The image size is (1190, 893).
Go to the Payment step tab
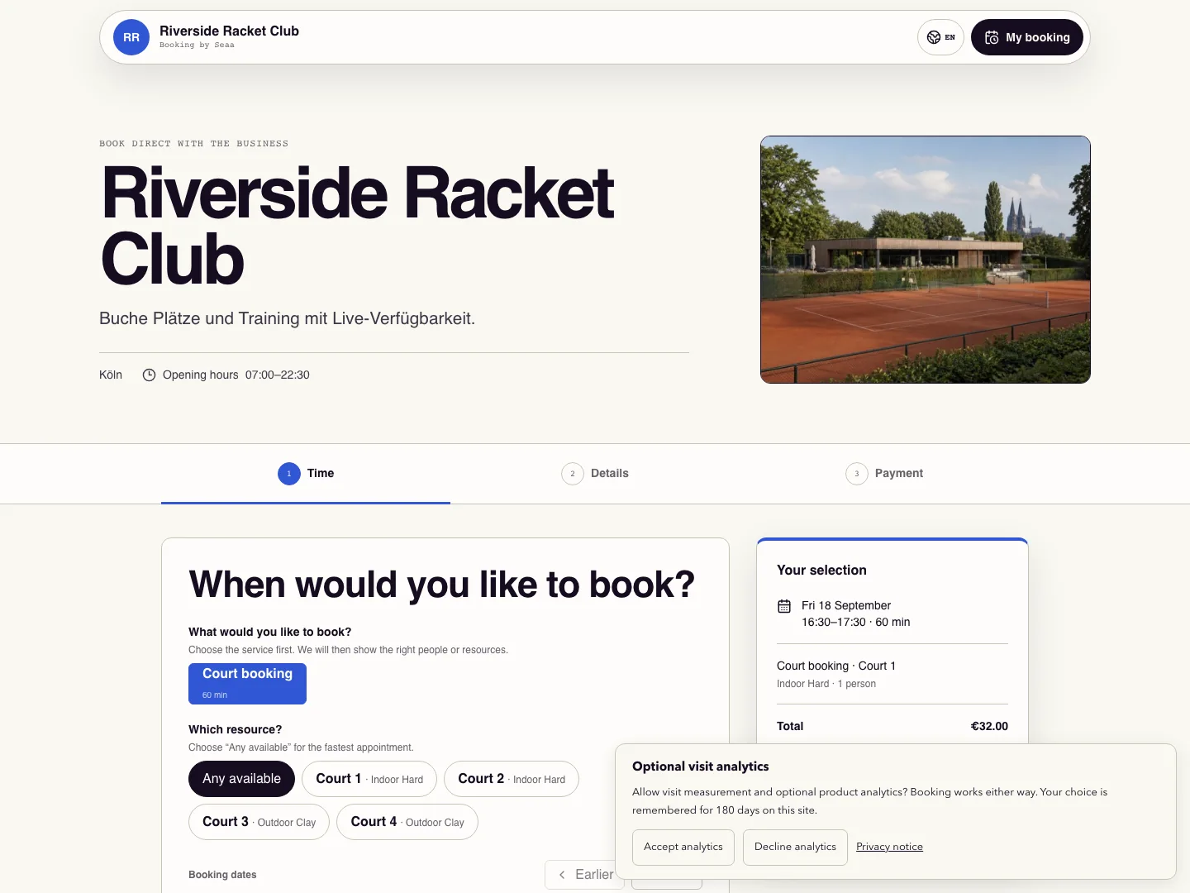(x=884, y=474)
